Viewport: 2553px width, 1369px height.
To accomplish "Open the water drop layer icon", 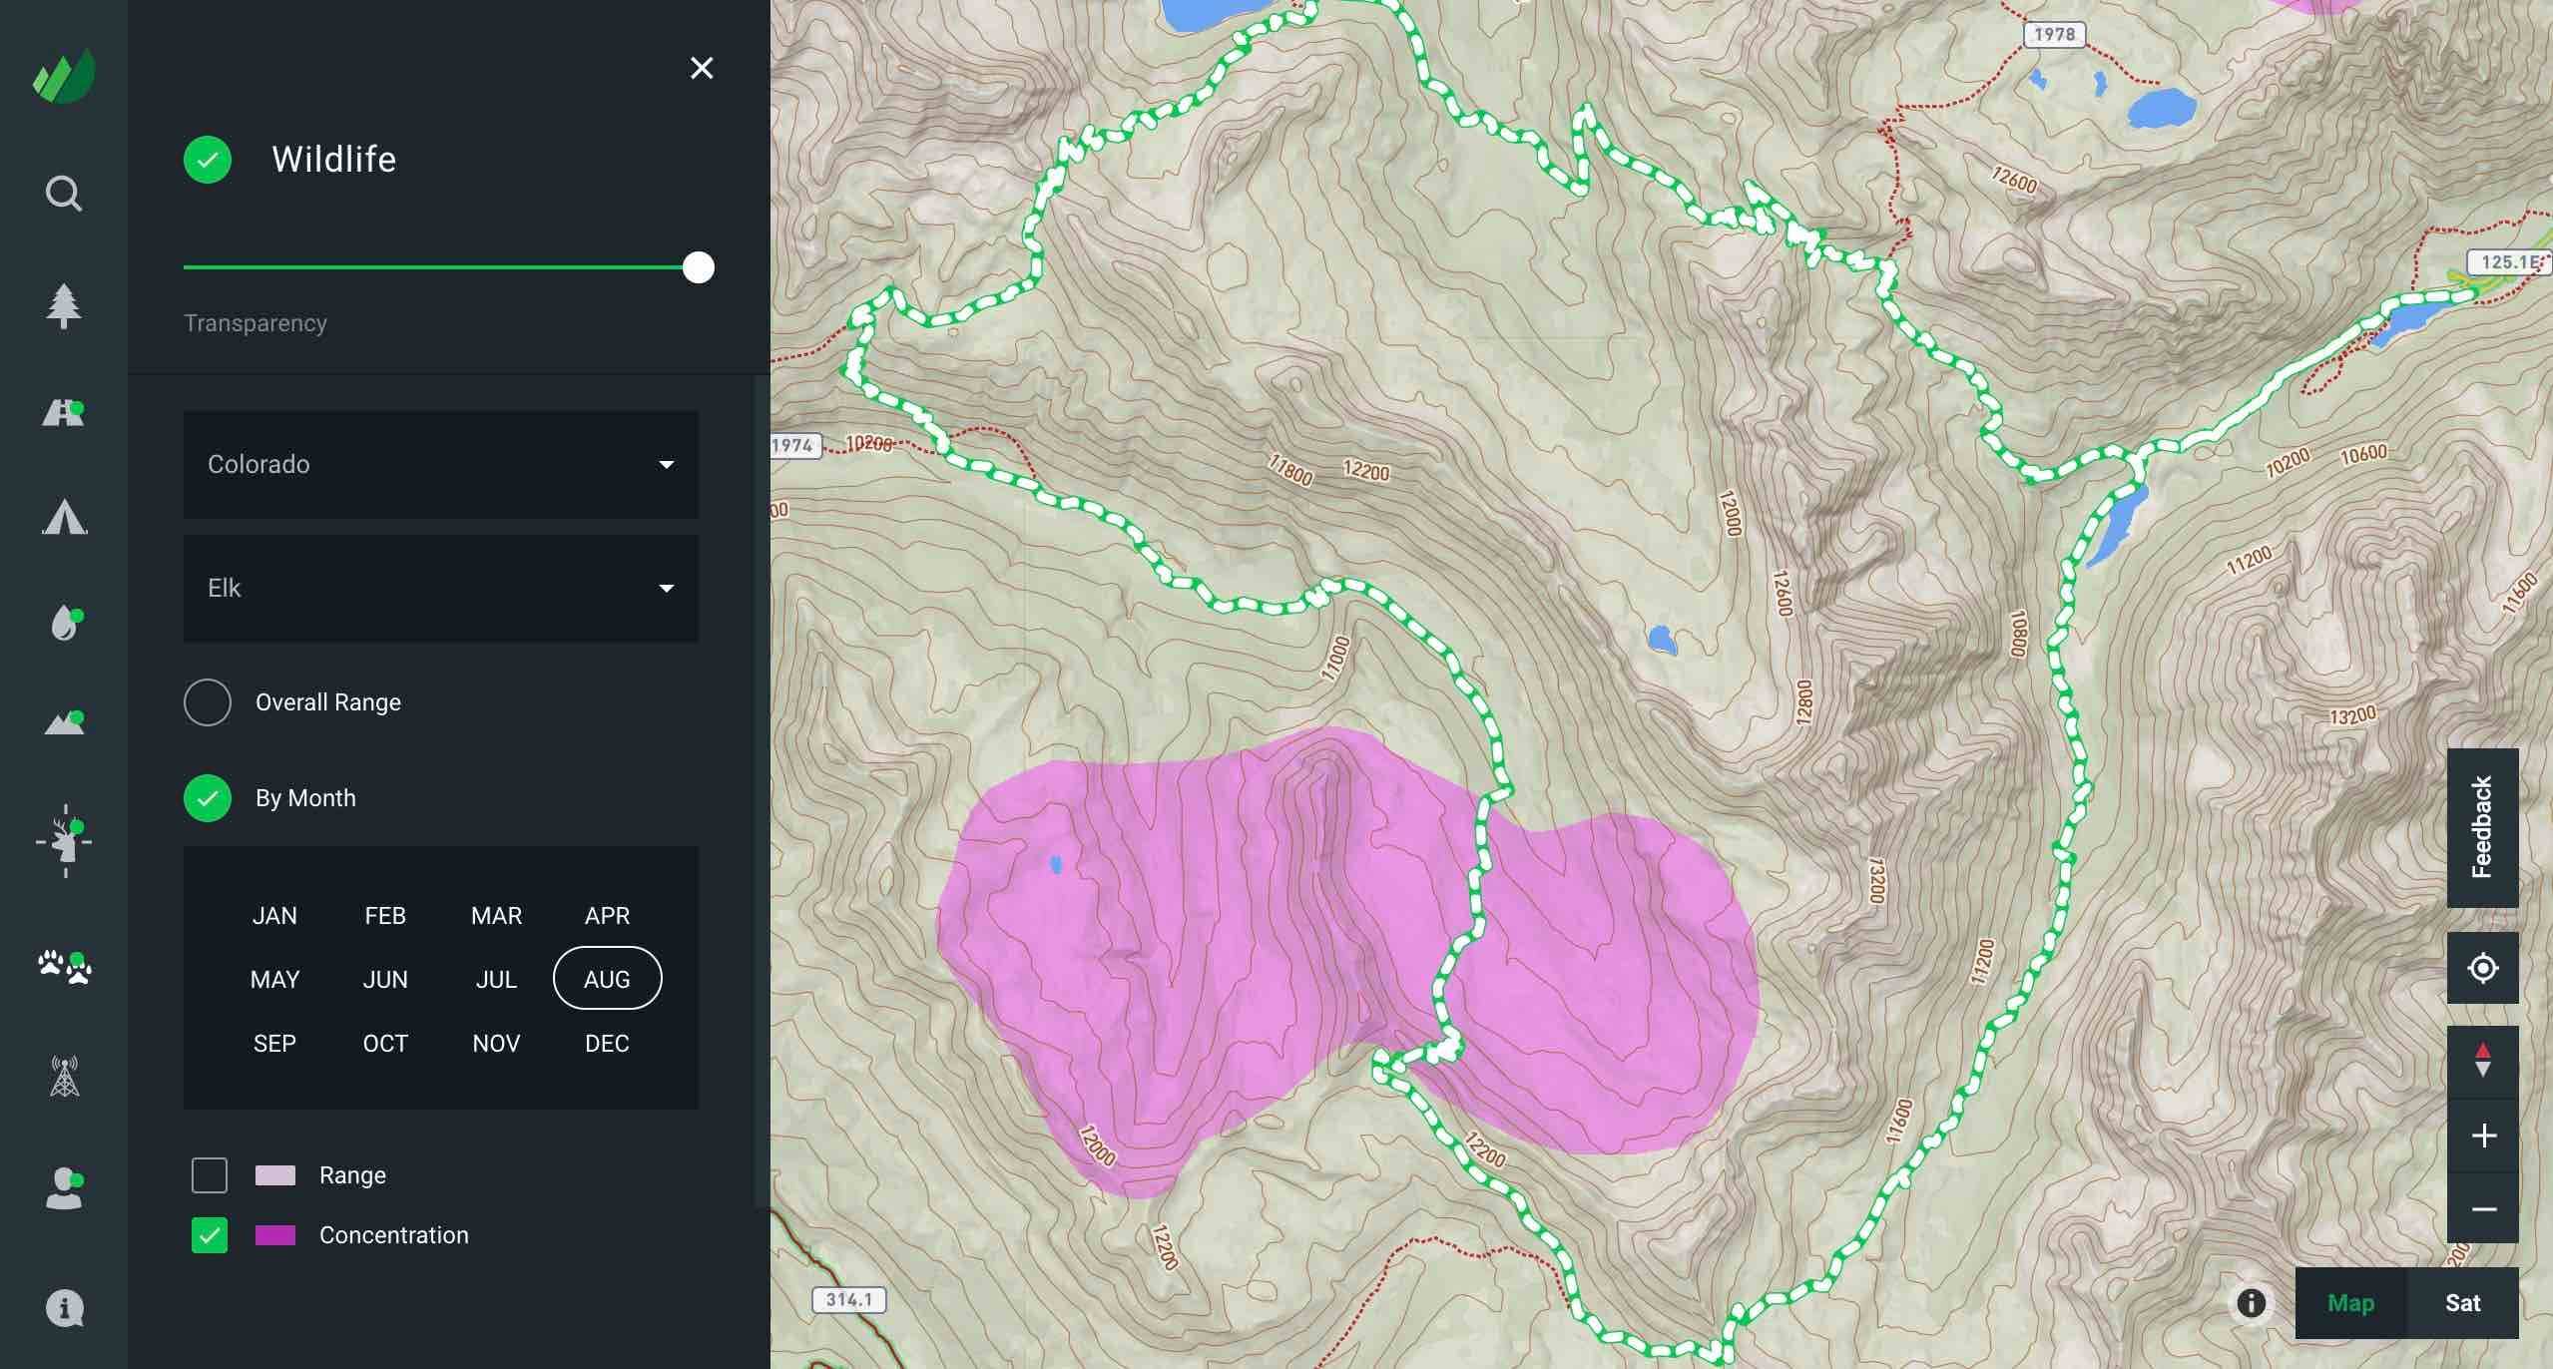I will (x=66, y=623).
